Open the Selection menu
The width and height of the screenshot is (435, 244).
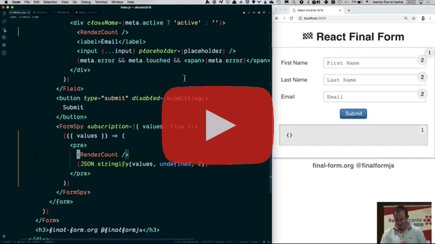point(50,2)
